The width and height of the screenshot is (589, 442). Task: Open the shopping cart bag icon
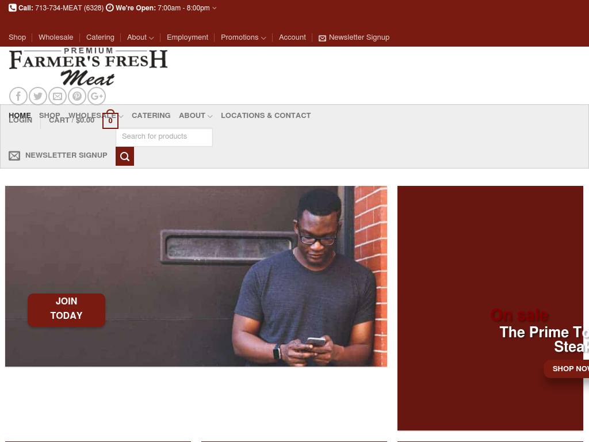point(110,120)
